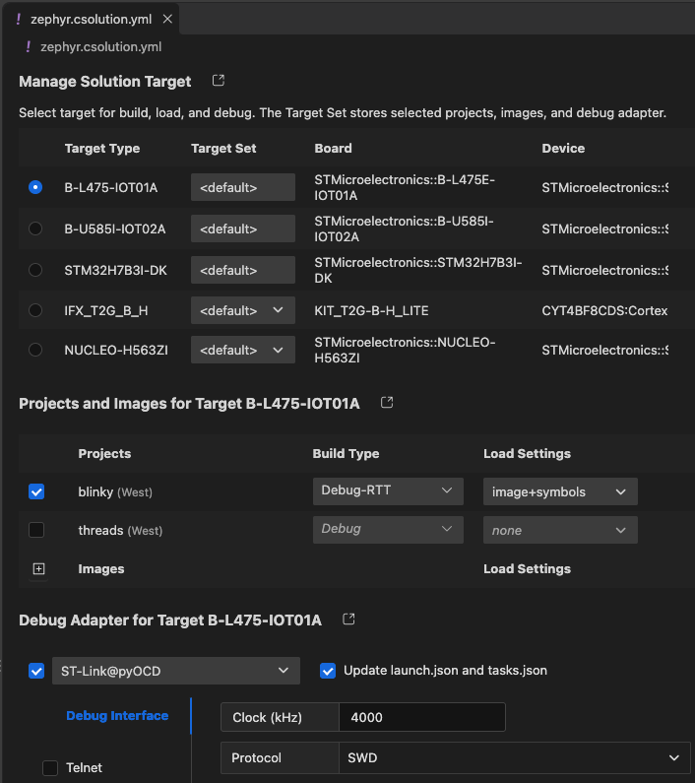Select the Debug Interface section tab
Screen dimensions: 695x783
[x=117, y=716]
